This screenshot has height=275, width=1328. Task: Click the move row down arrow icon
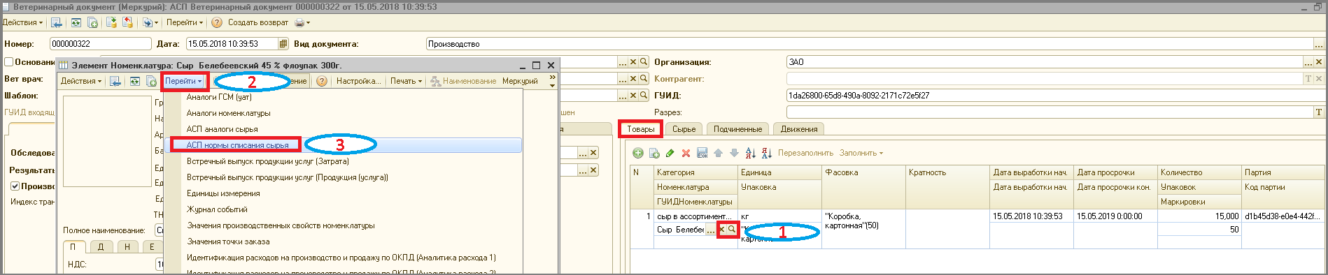[733, 153]
